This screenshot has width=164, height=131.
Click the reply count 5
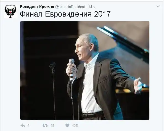tap(28, 125)
